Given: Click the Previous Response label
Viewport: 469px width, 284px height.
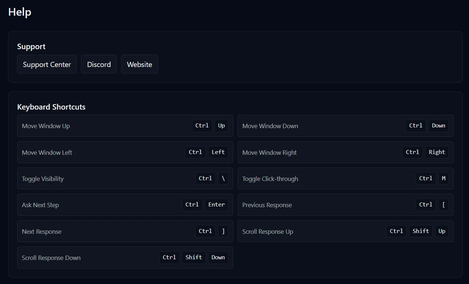Looking at the screenshot, I should coord(267,205).
